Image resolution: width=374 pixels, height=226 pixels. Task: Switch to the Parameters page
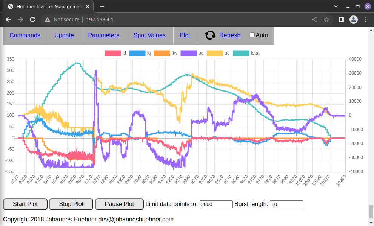(103, 35)
